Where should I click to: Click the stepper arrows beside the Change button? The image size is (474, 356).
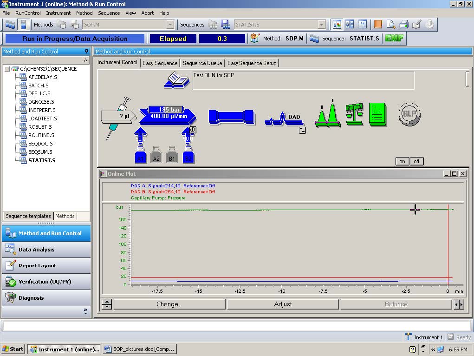click(x=107, y=304)
